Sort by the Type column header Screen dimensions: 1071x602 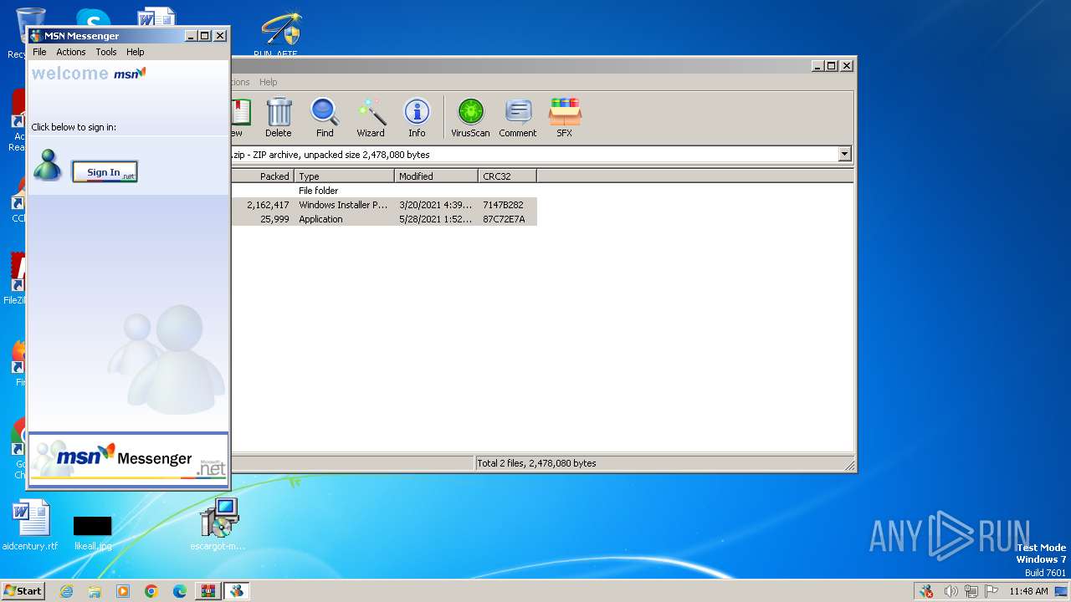tap(344, 176)
